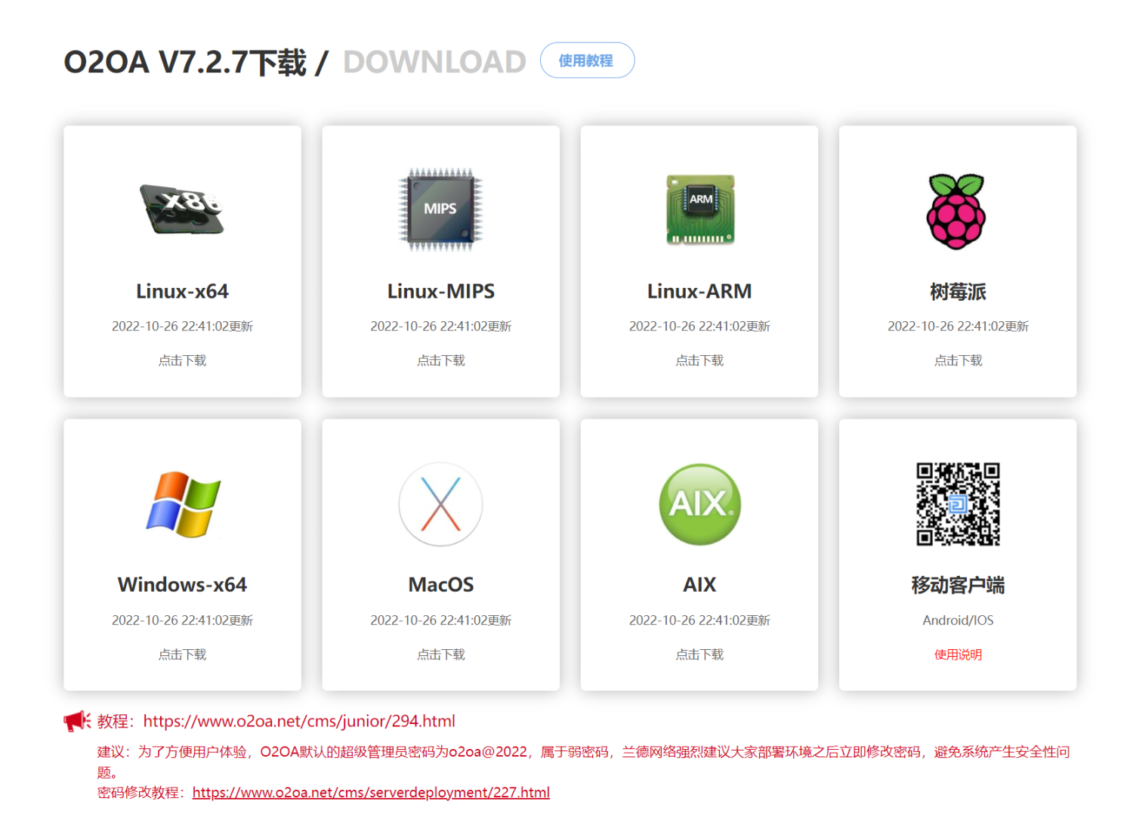
Task: Click 点击下载 under AIX
Action: coord(699,655)
